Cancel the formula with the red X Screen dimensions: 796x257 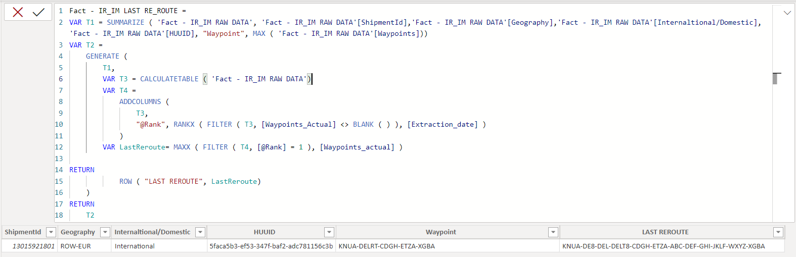pos(18,12)
